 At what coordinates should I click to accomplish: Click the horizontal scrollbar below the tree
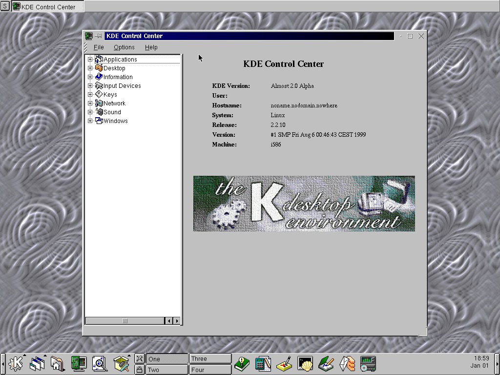point(125,320)
